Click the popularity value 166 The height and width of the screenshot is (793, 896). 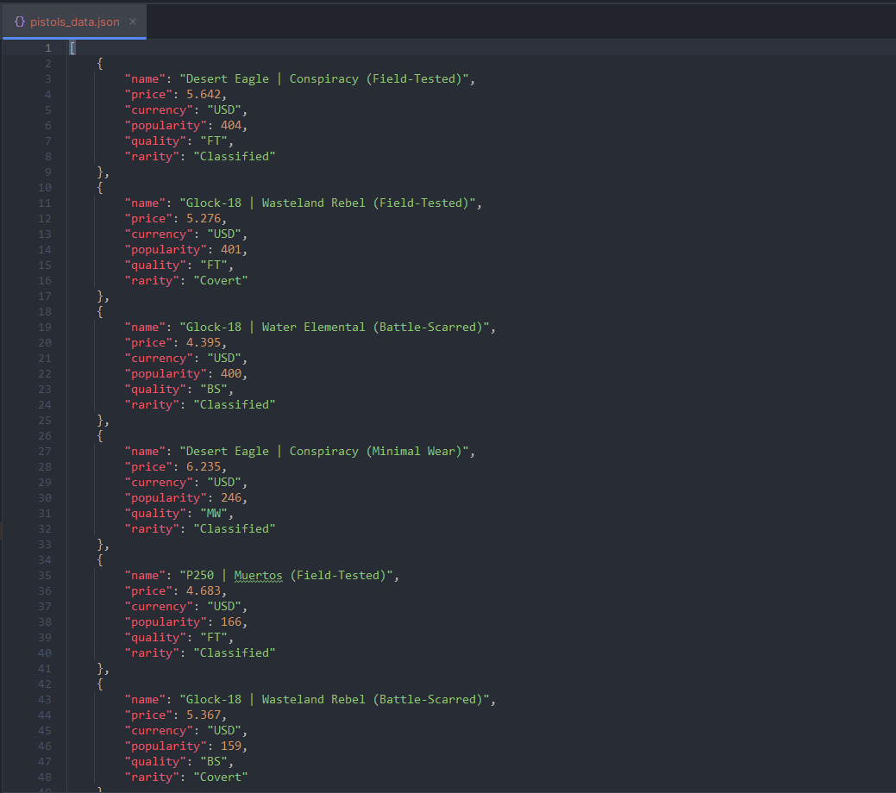point(231,621)
